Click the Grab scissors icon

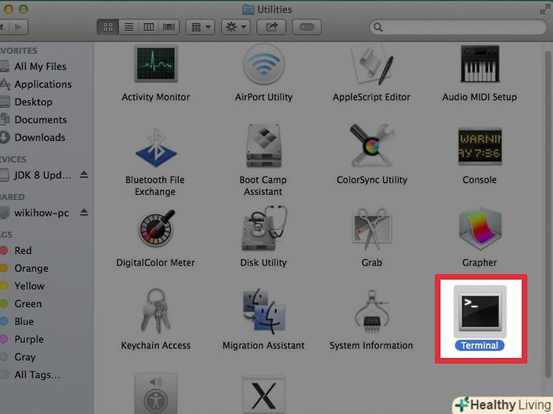point(371,229)
